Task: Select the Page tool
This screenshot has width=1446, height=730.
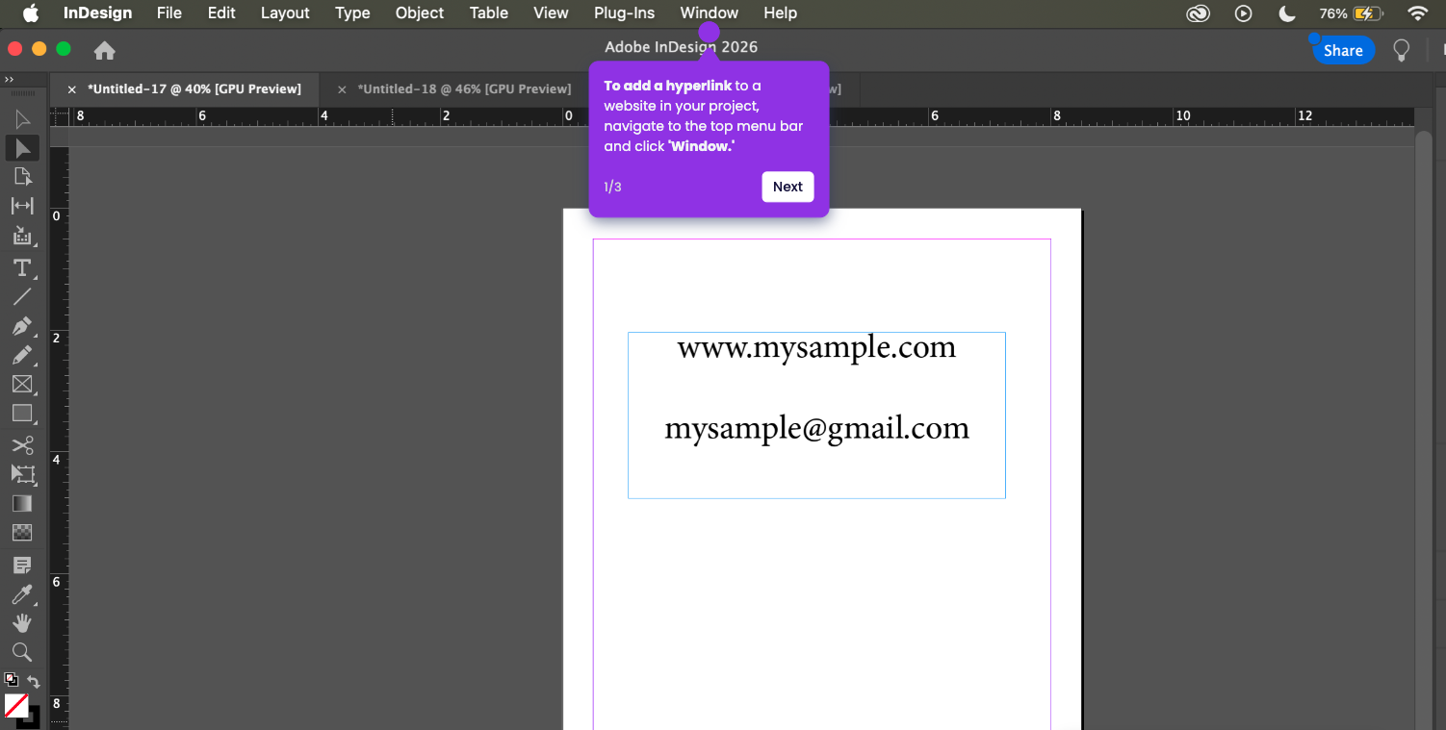Action: click(x=22, y=176)
